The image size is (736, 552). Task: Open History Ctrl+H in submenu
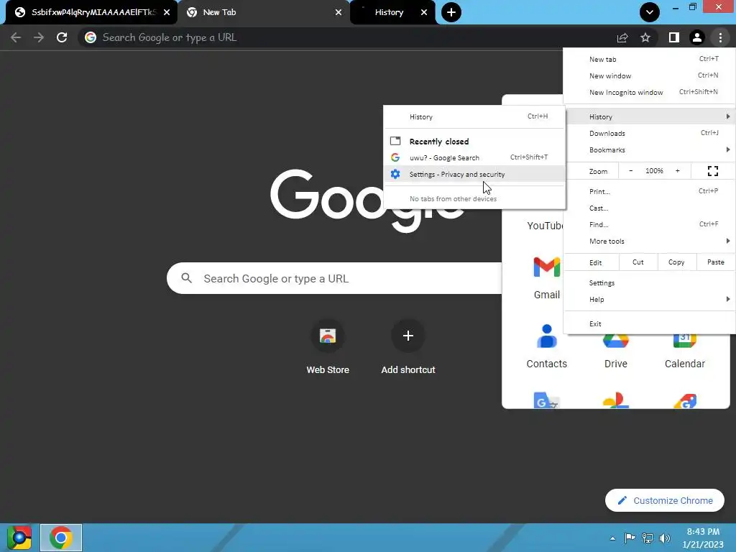pyautogui.click(x=474, y=117)
